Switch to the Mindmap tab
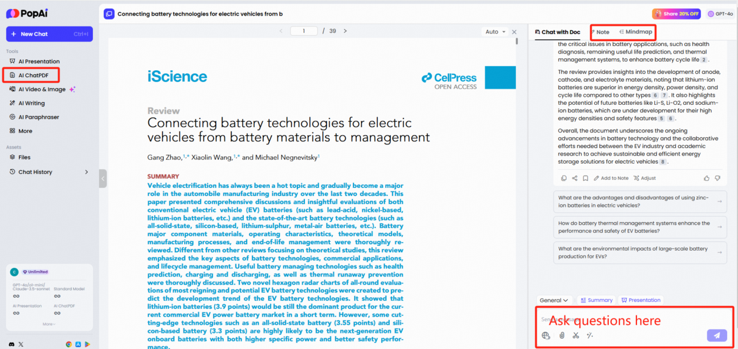 (635, 32)
